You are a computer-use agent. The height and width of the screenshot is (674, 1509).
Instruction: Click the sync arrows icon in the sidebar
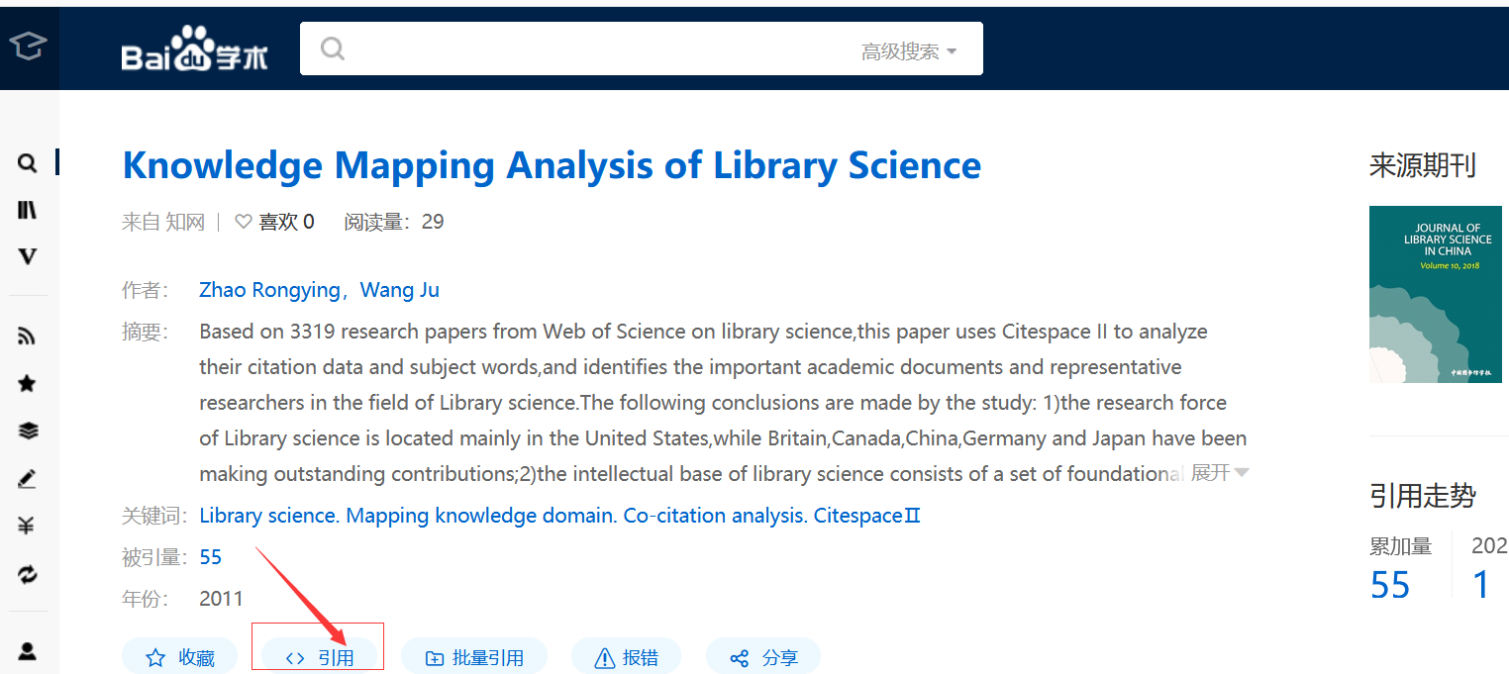point(27,573)
